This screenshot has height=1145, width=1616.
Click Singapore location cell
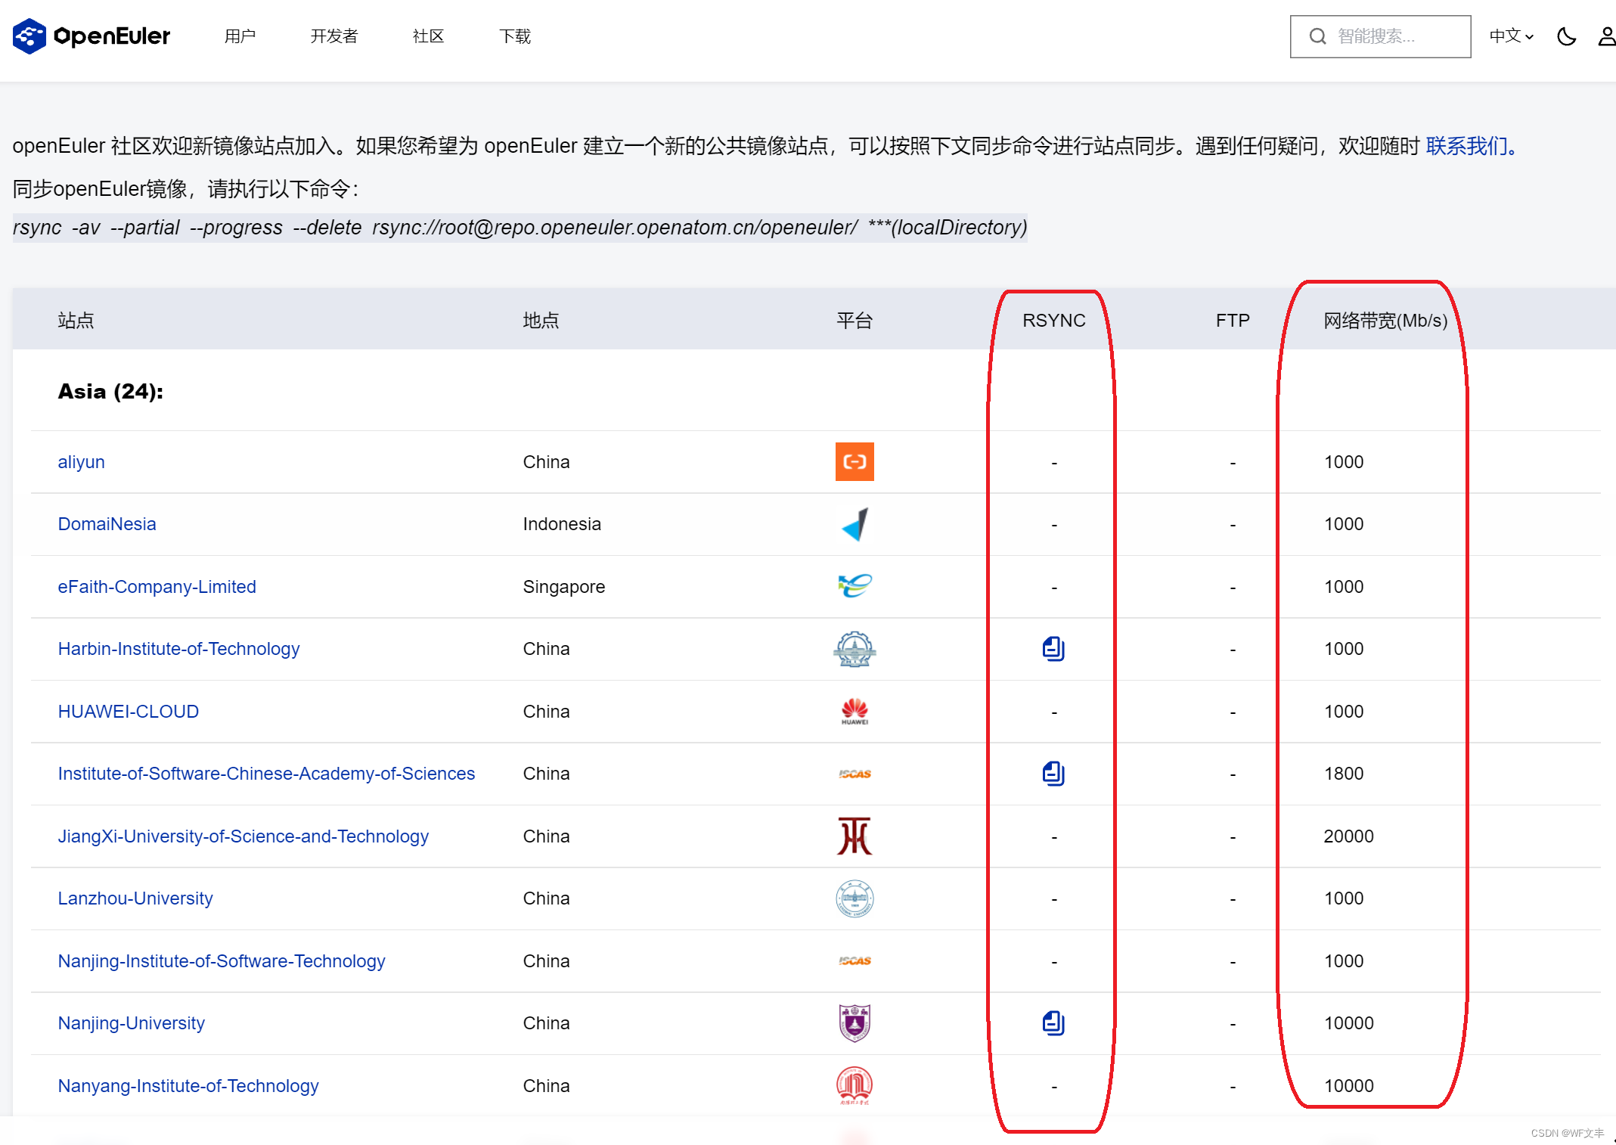(x=564, y=587)
